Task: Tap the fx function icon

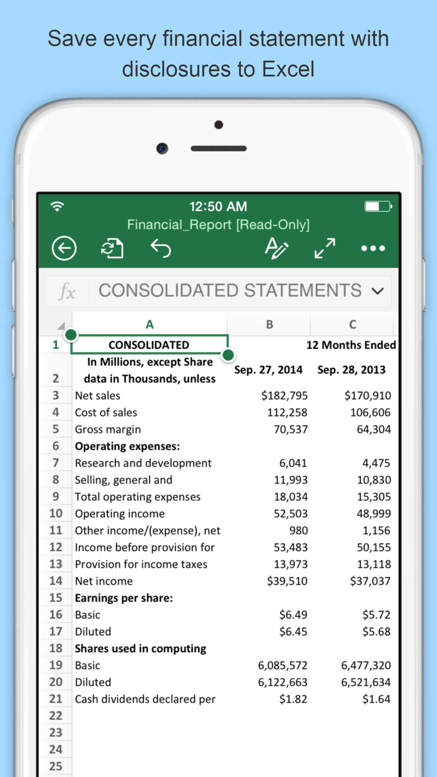Action: [x=67, y=291]
